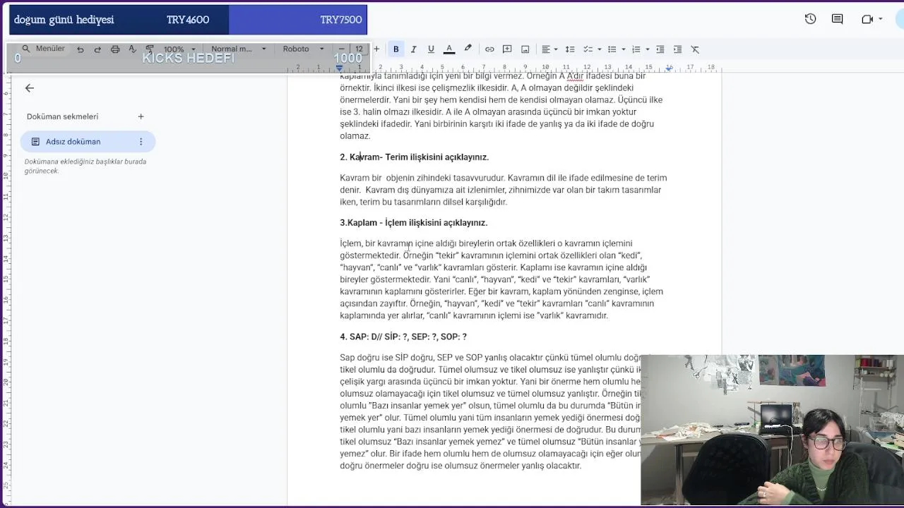
Task: Click the decrease font size minus button
Action: tap(341, 49)
